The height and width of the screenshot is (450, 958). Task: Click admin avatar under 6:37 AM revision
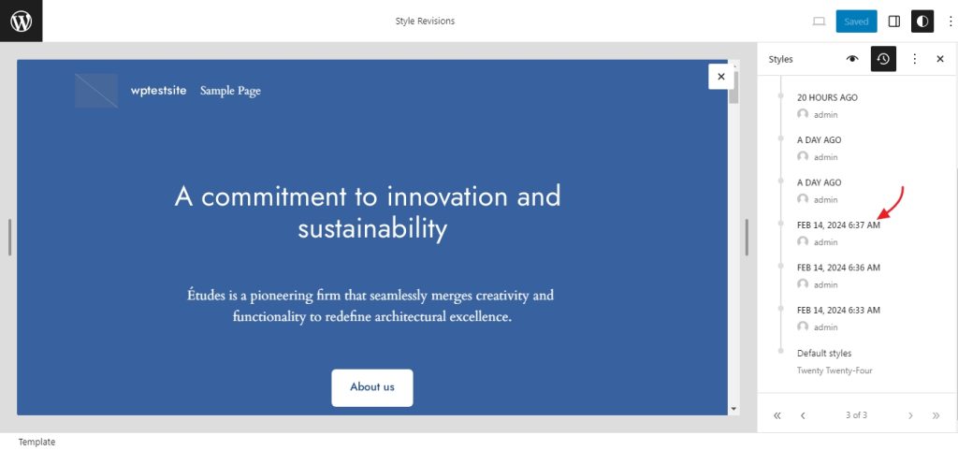[803, 241]
